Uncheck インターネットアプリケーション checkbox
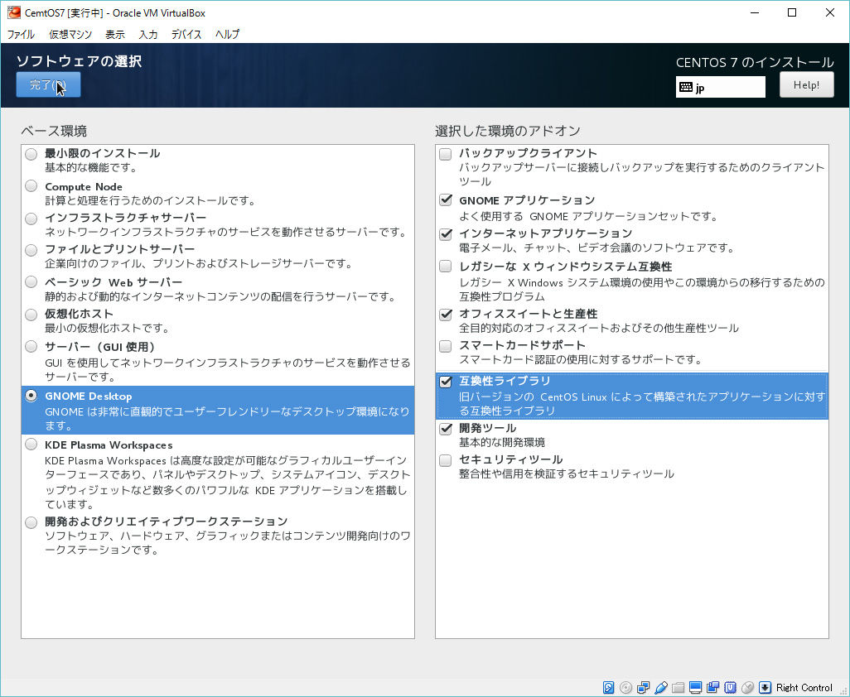Viewport: 850px width, 697px height. (446, 234)
